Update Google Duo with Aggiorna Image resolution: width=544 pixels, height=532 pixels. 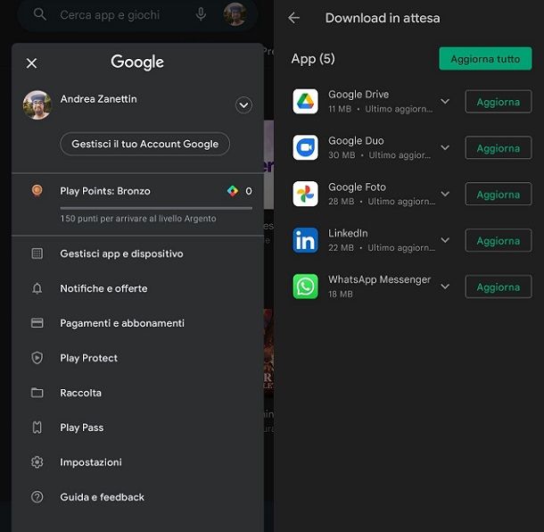pos(499,148)
